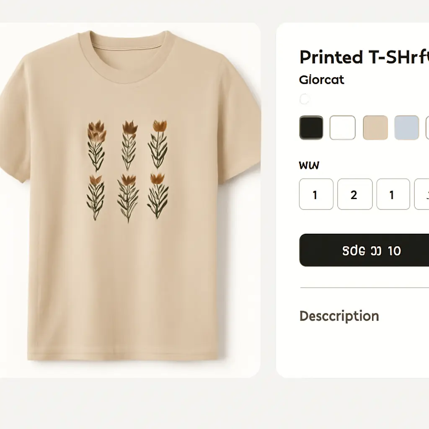Expand the Desccription section
The width and height of the screenshot is (429, 429).
coord(339,316)
